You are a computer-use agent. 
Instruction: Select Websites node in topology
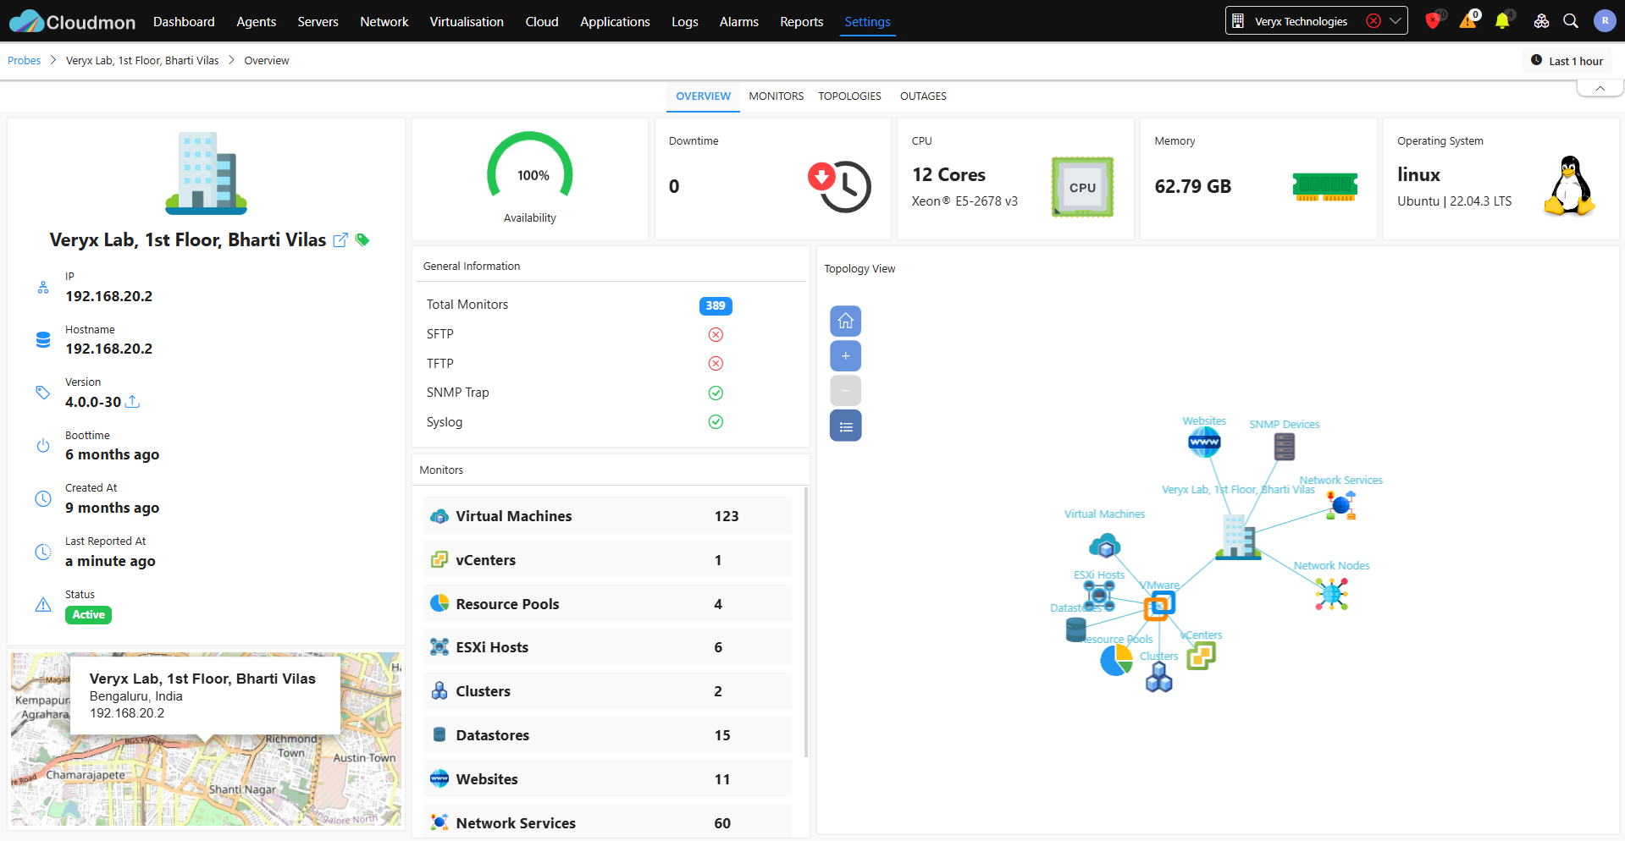click(x=1204, y=442)
